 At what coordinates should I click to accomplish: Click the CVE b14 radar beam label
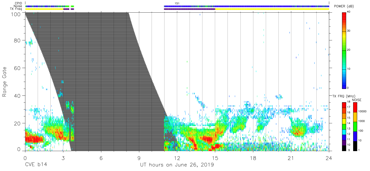pyautogui.click(x=36, y=165)
